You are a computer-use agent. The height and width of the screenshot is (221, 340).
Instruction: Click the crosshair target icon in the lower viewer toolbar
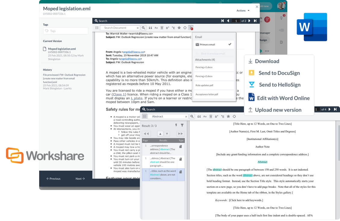coord(234,117)
